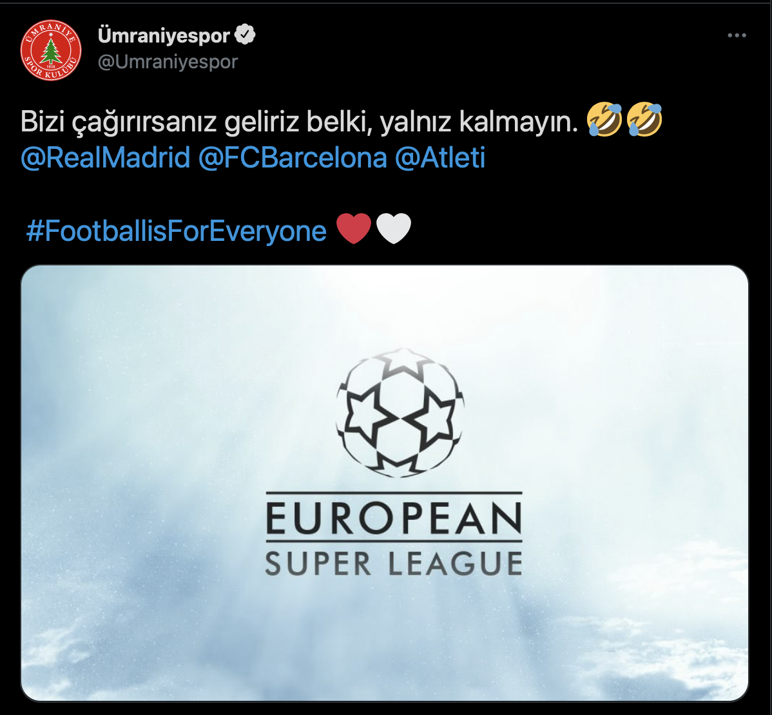Click the @Umraniyespor handle
This screenshot has width=772, height=715.
168,62
